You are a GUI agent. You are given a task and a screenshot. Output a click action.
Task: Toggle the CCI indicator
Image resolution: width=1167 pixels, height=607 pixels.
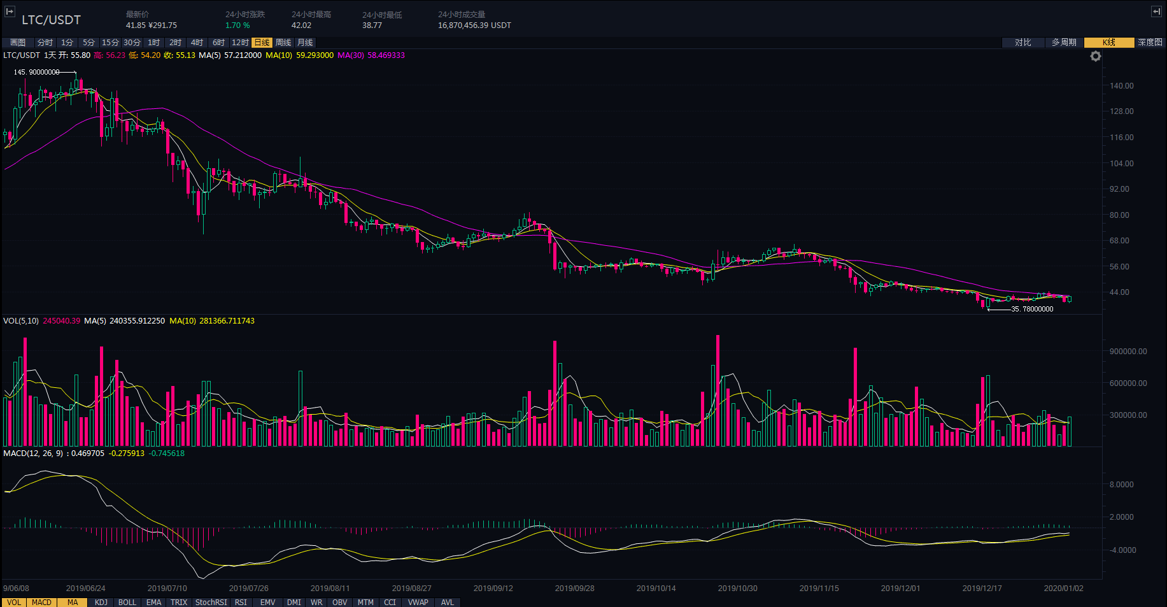(390, 603)
